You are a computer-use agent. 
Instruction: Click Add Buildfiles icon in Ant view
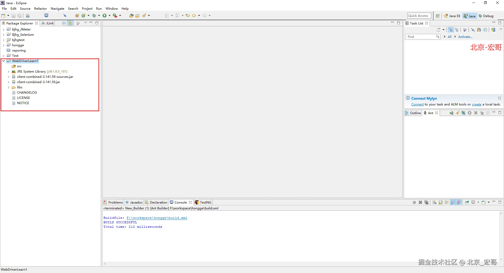(x=451, y=113)
